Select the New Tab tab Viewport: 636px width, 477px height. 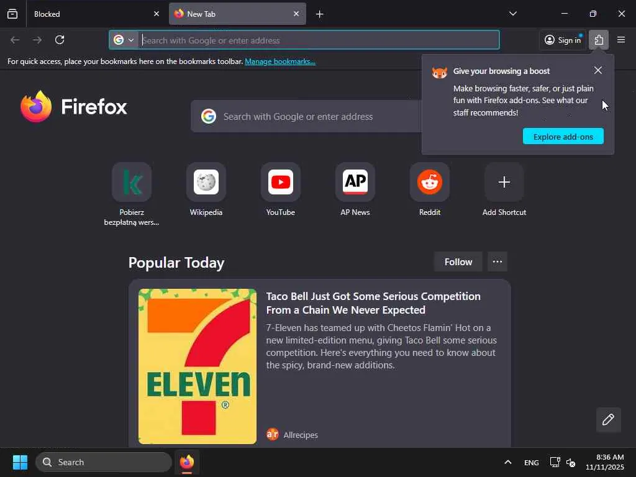point(237,14)
